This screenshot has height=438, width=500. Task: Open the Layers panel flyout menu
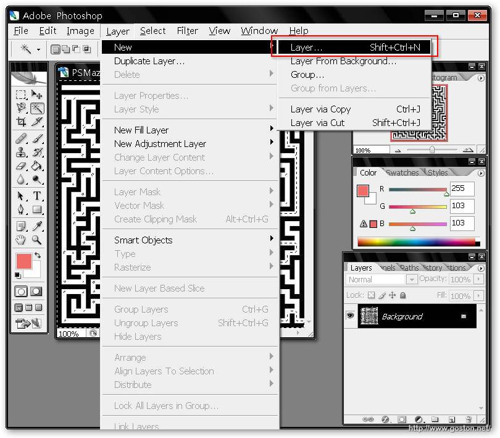coord(481,269)
